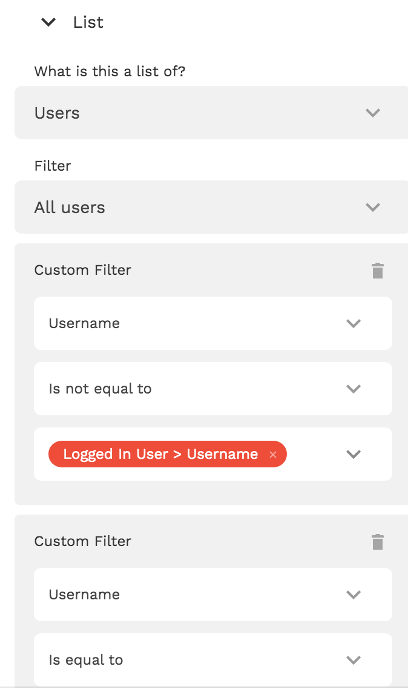Click chevron of first filter's Username field
The height and width of the screenshot is (695, 408).
pos(354,323)
